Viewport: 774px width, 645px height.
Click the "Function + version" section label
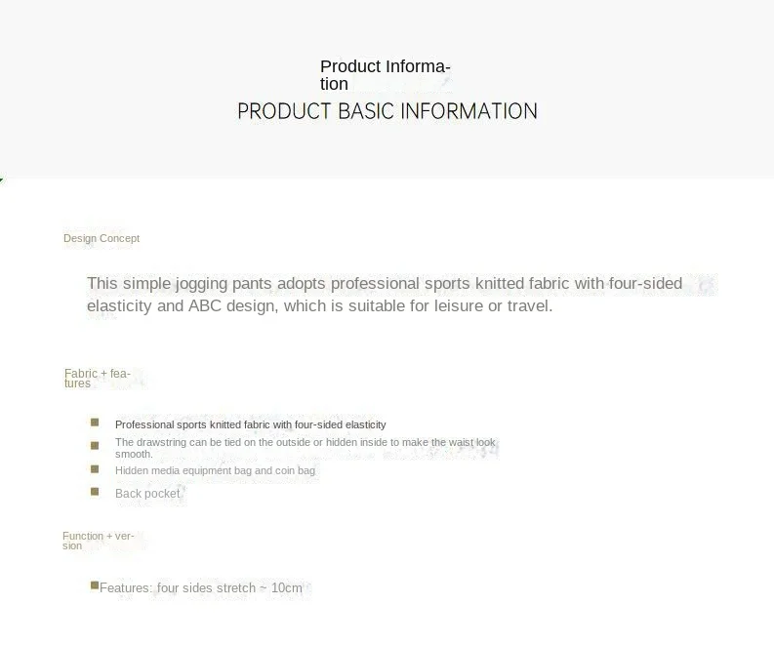pos(98,541)
